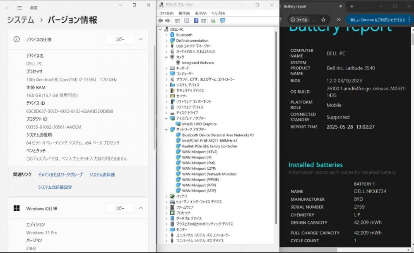This screenshot has width=414, height=253.
Task: Click Battery report horizontal scrollbar
Action: 308,250
